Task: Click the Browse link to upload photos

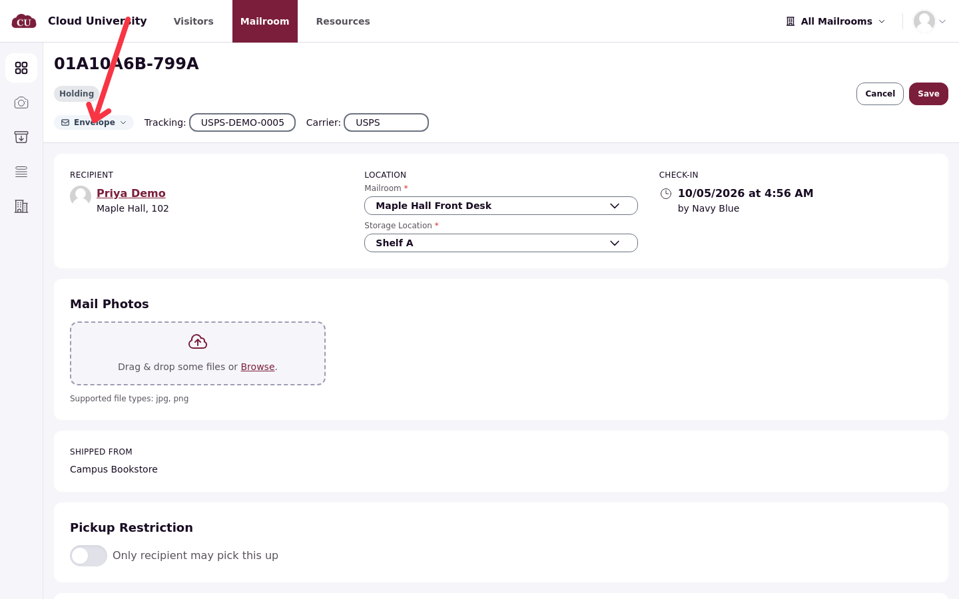Action: [x=258, y=367]
